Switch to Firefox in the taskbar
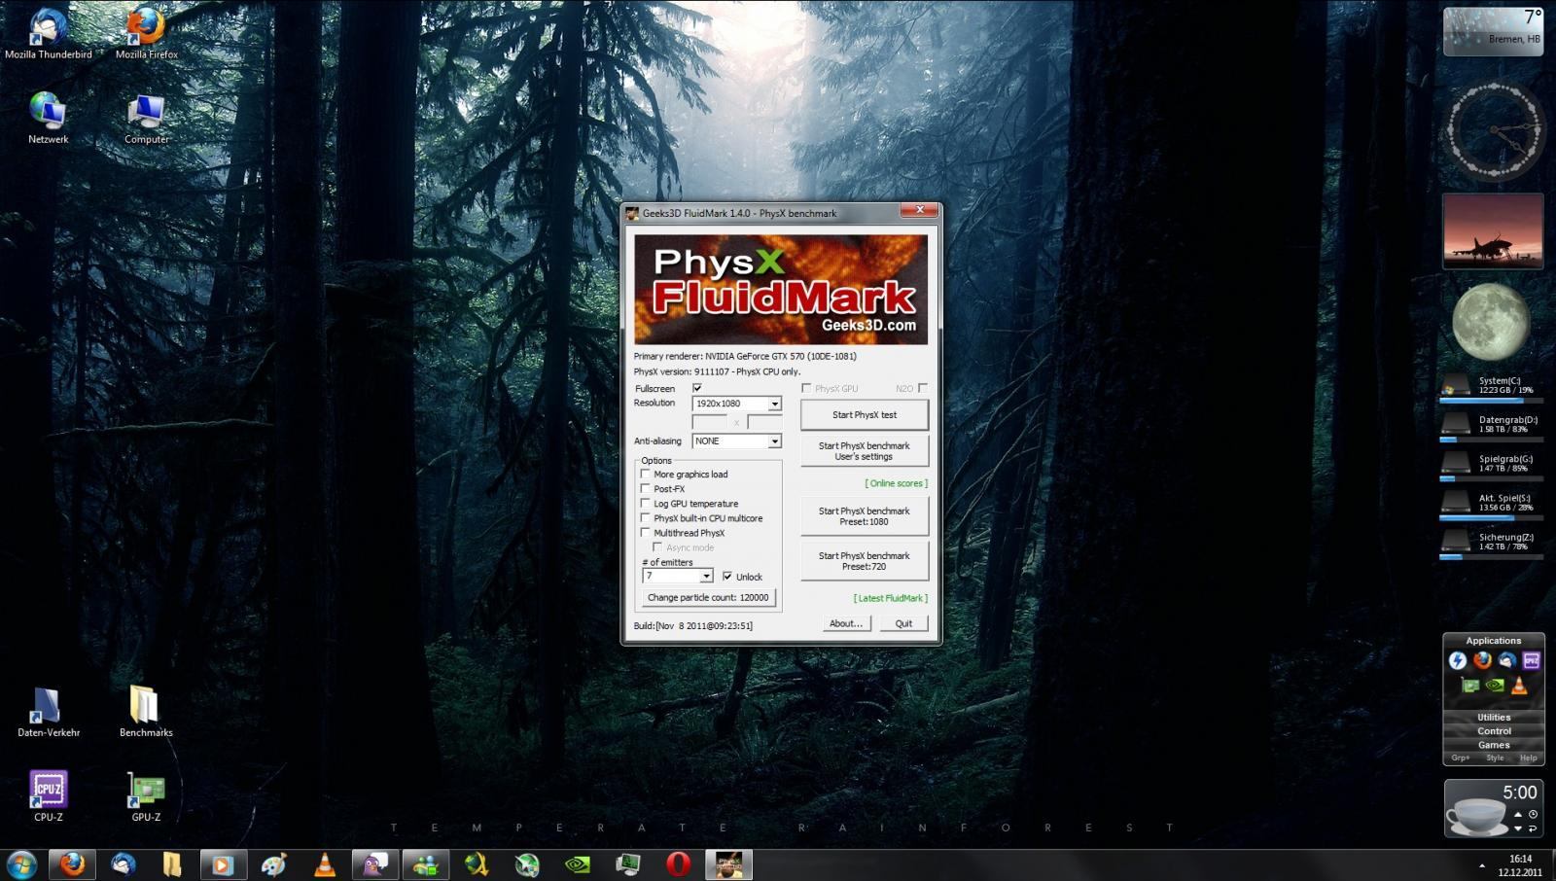 73,863
